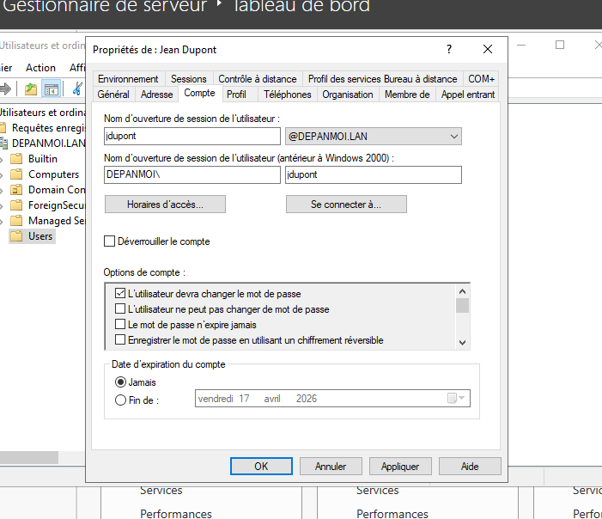Click the help question mark in the dialog title
Viewport: 602px width, 519px height.
[449, 49]
